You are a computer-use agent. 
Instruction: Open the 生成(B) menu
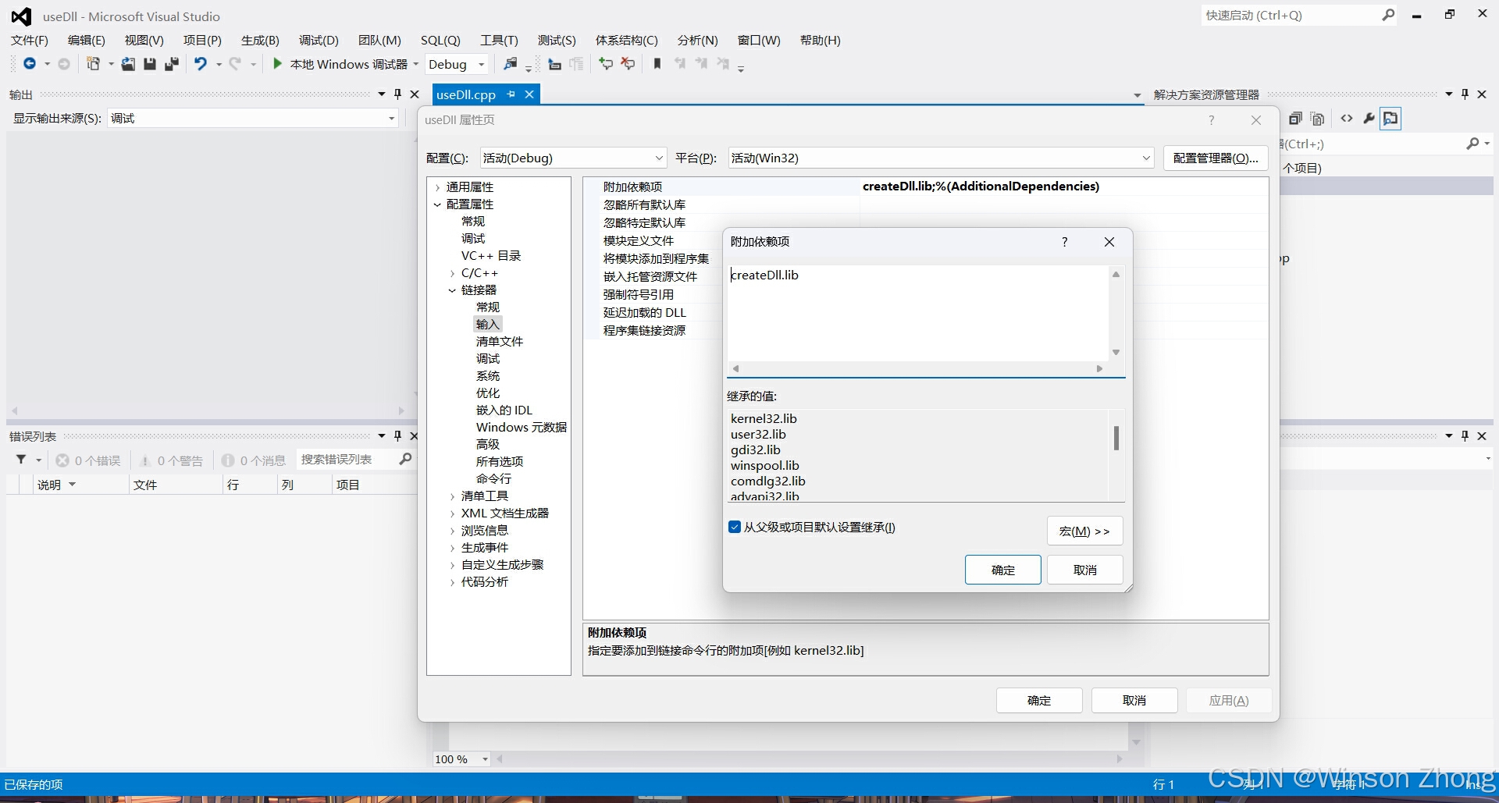coord(260,40)
